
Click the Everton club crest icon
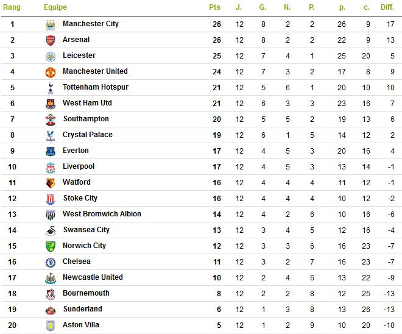point(51,151)
